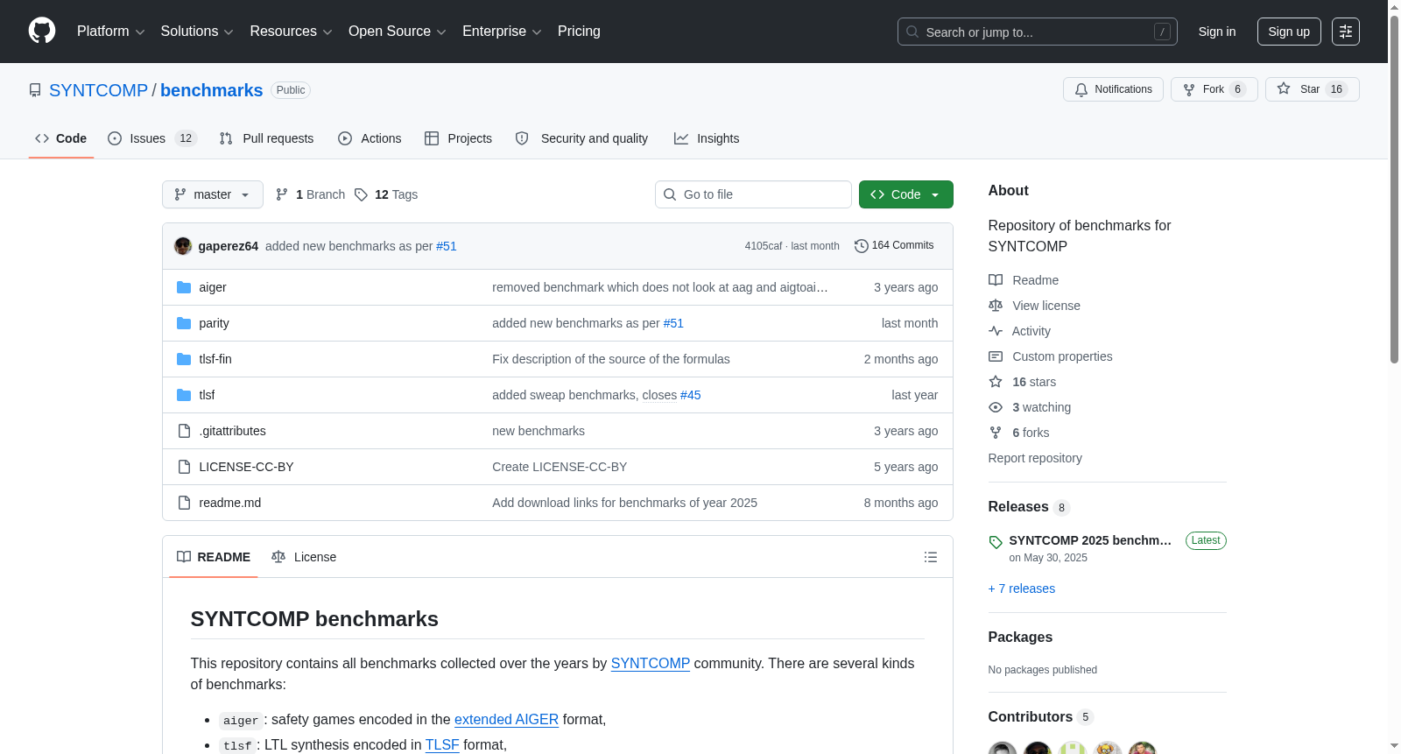Open the Projects tab
Image resolution: width=1401 pixels, height=754 pixels.
(x=458, y=138)
